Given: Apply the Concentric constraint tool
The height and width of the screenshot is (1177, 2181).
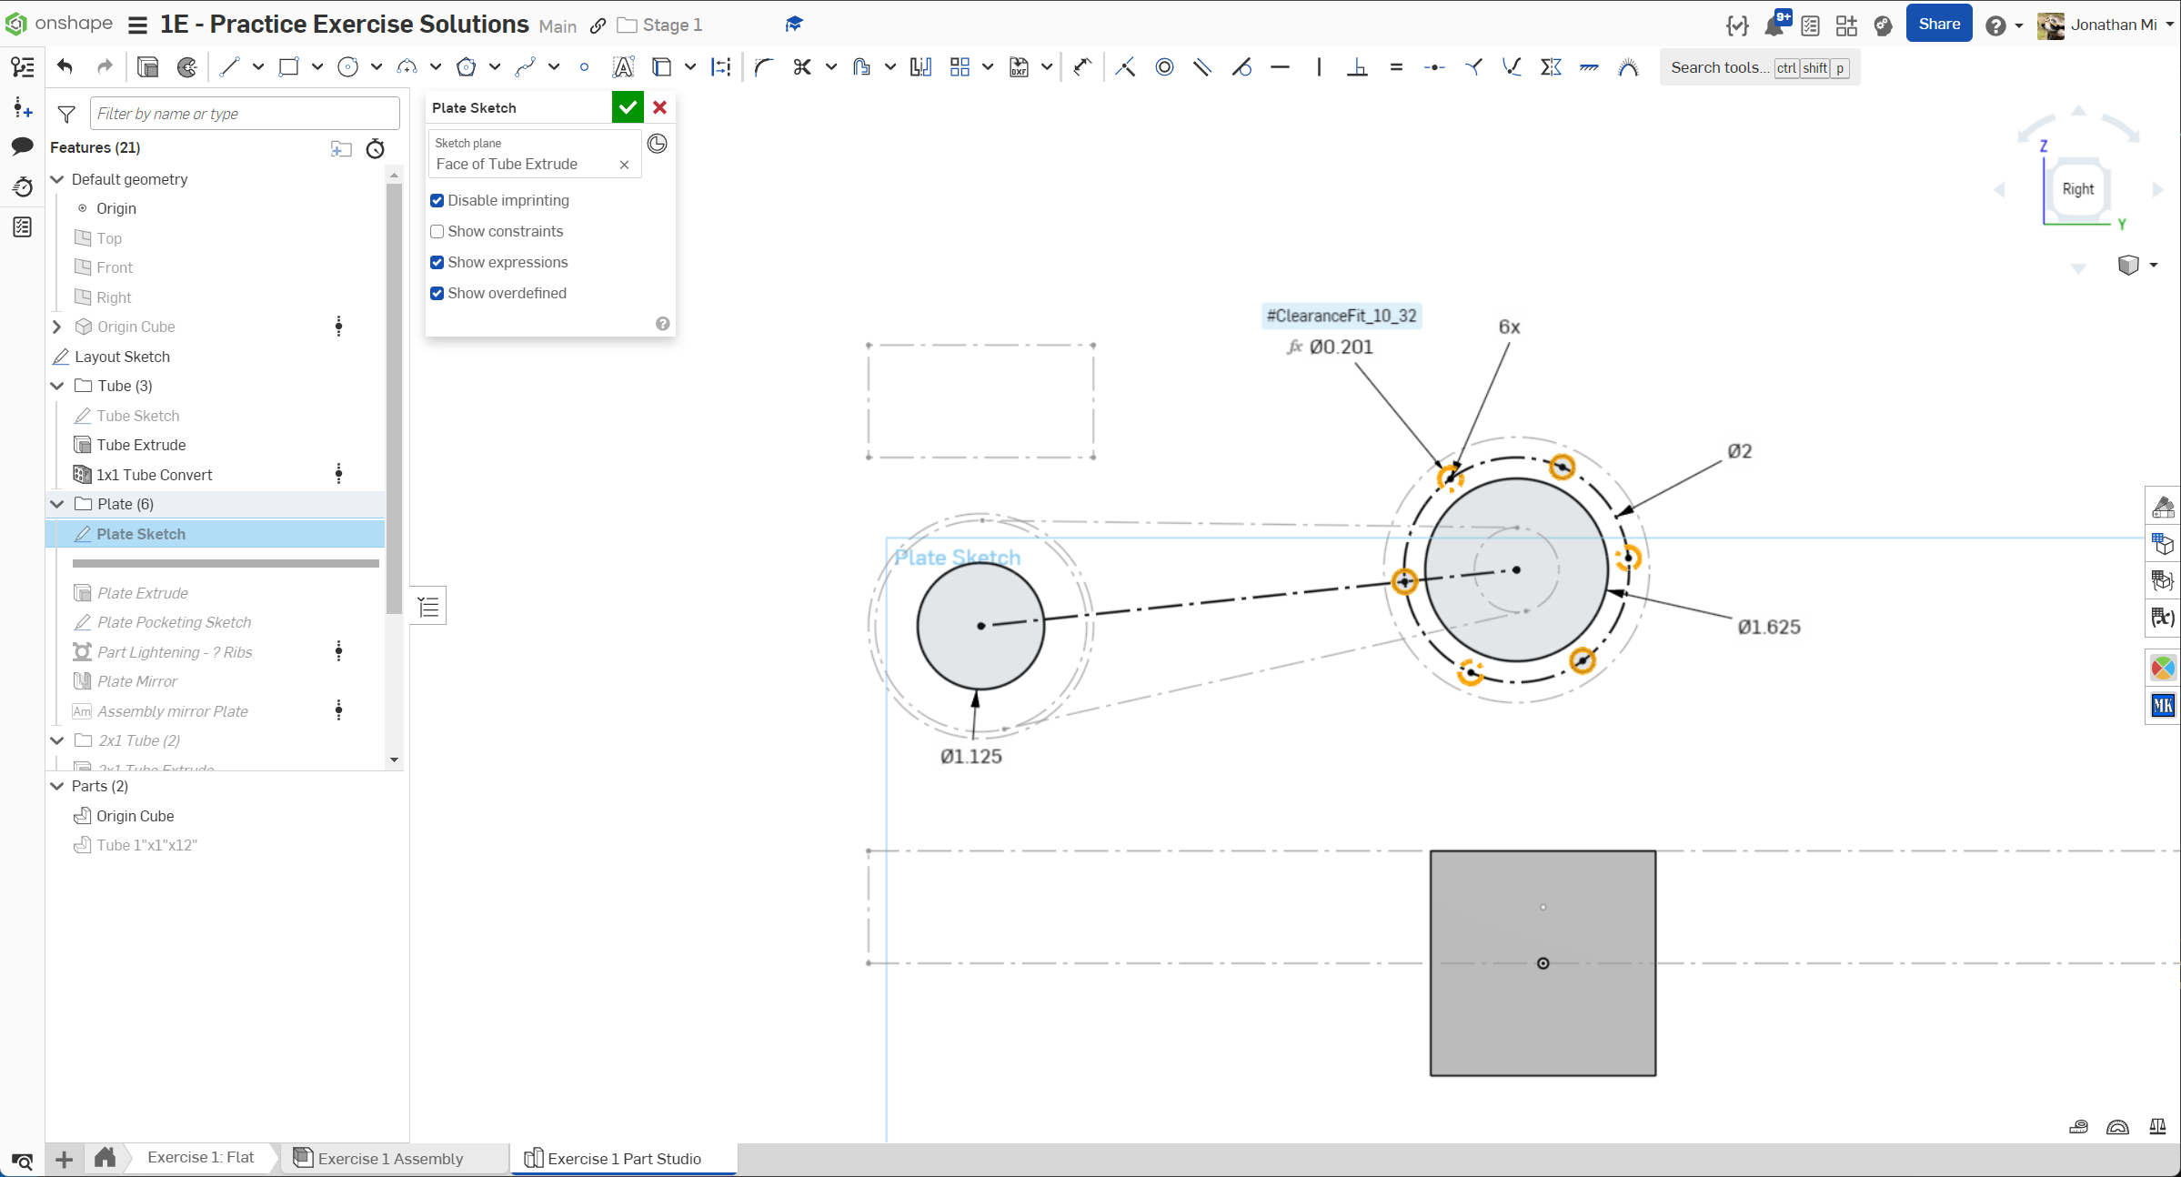Looking at the screenshot, I should coord(1164,66).
